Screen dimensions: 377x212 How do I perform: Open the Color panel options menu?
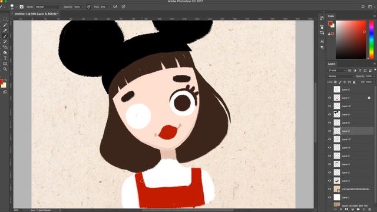375,16
